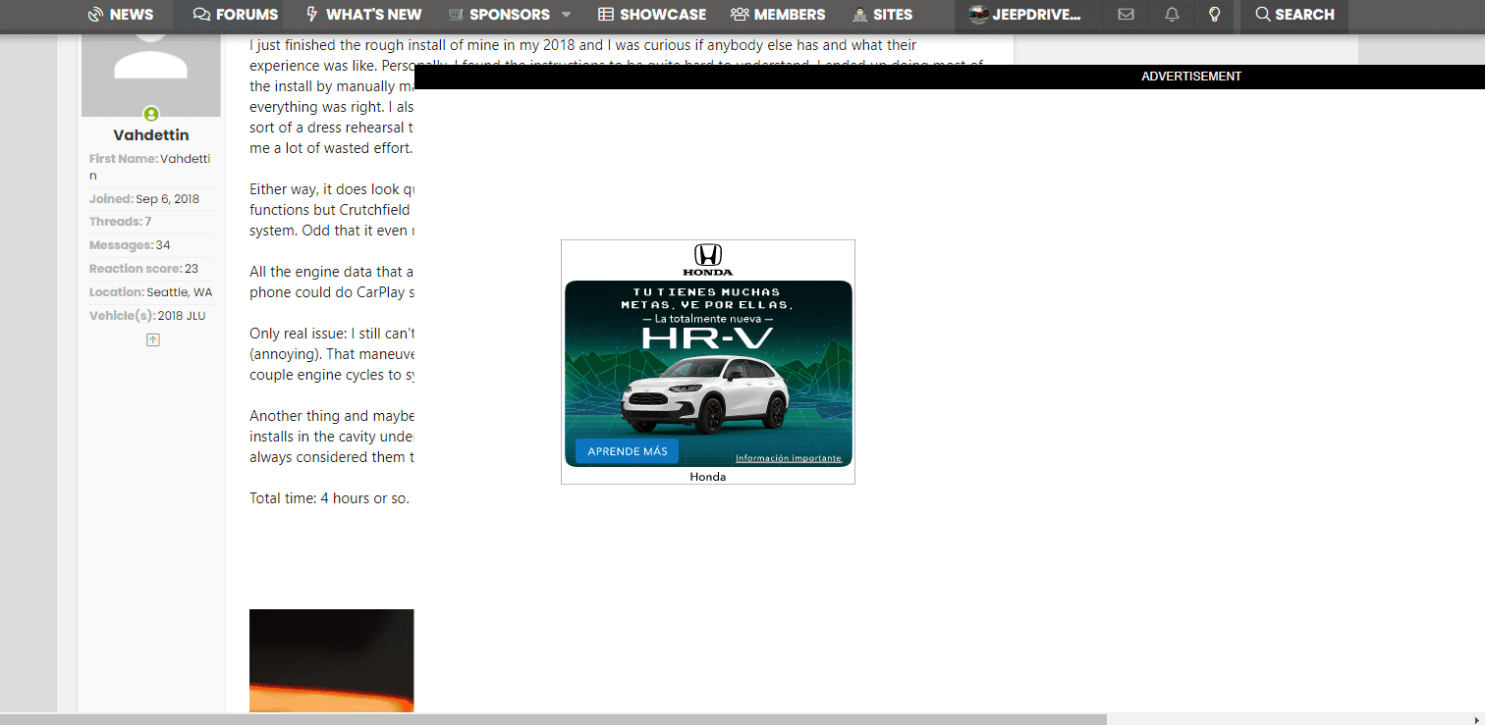1485x725 pixels.
Task: Open the Members menu item
Action: (x=778, y=15)
